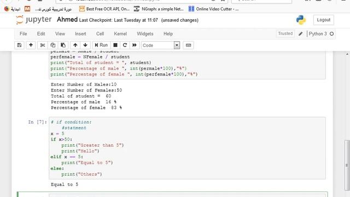The width and height of the screenshot is (350, 197).
Task: Click the notebook name Ahmed
Action: (x=67, y=20)
